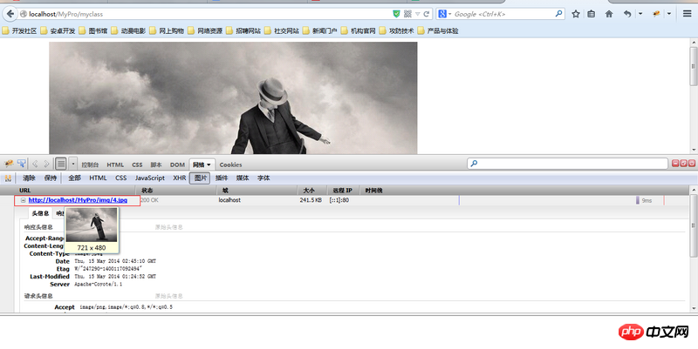Select the 头信息 headers tab
Viewport: 698px width, 349px height.
[x=40, y=213]
